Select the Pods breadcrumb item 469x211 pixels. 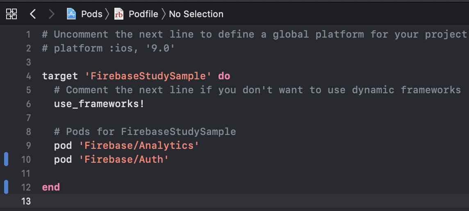92,14
